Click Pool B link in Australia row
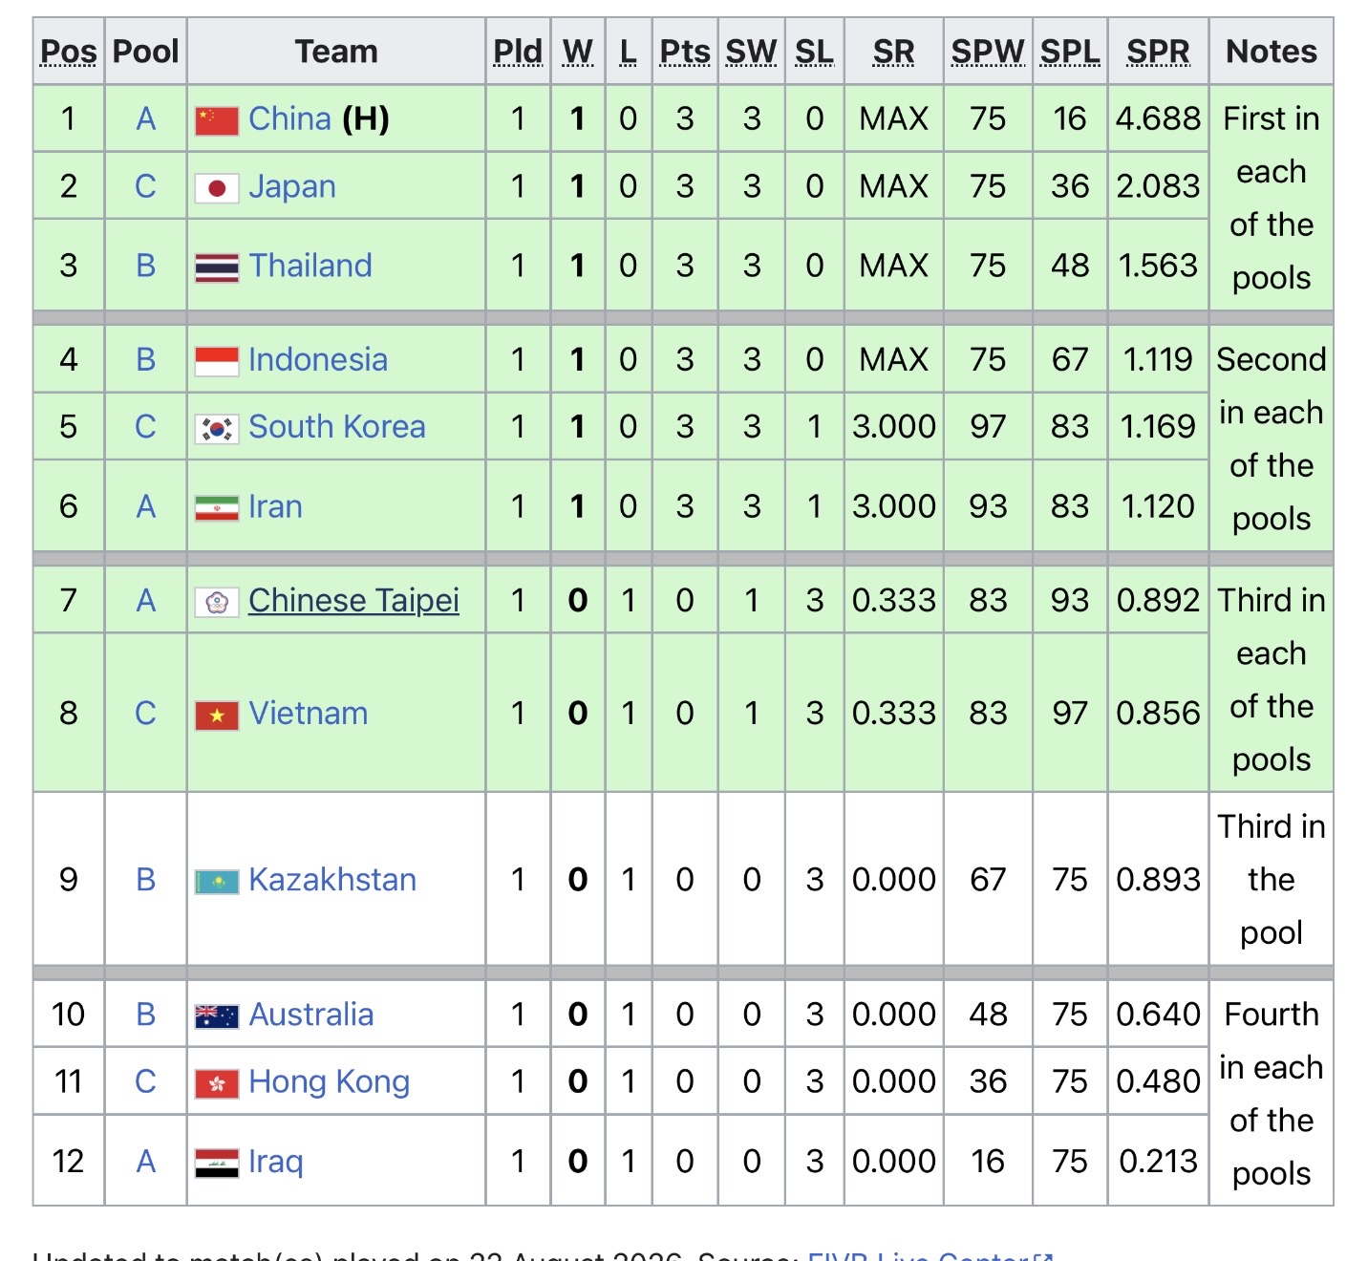 (145, 1014)
